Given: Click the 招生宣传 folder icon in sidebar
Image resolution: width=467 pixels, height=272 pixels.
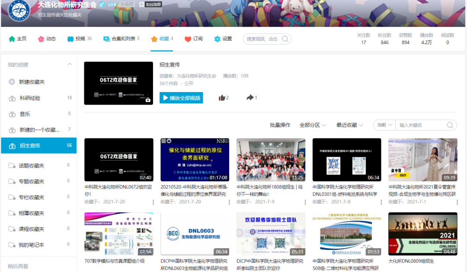Looking at the screenshot, I should pos(12,146).
